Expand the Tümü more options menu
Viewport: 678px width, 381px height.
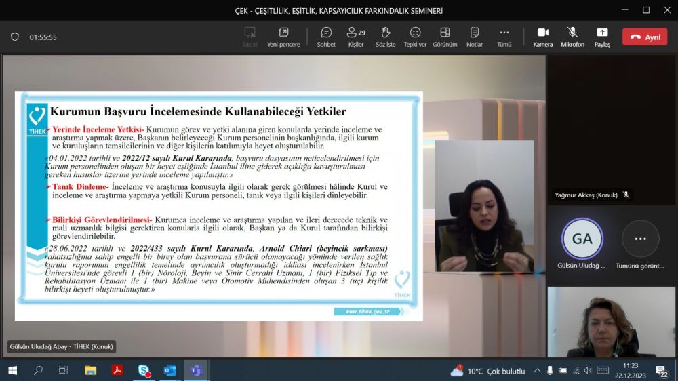pyautogui.click(x=504, y=37)
